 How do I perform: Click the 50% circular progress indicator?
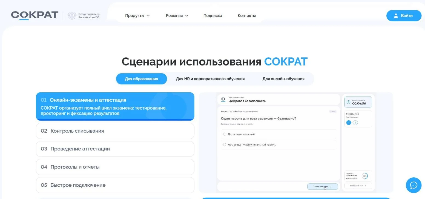point(365,176)
